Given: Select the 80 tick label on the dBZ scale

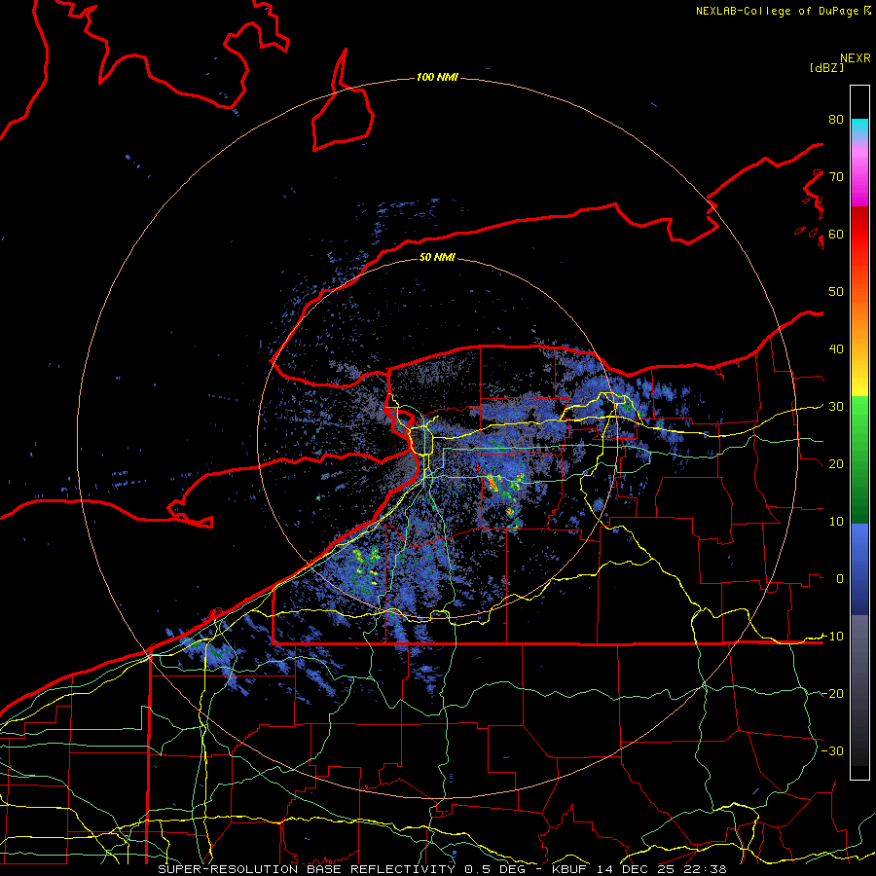Looking at the screenshot, I should click(836, 119).
